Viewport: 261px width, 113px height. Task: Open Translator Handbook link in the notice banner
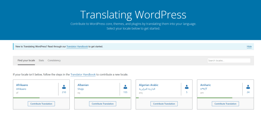tap(77, 47)
